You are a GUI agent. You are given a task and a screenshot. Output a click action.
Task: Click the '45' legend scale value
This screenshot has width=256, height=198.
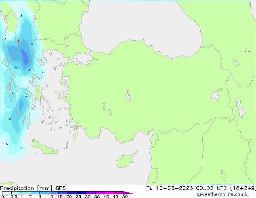[115, 196]
